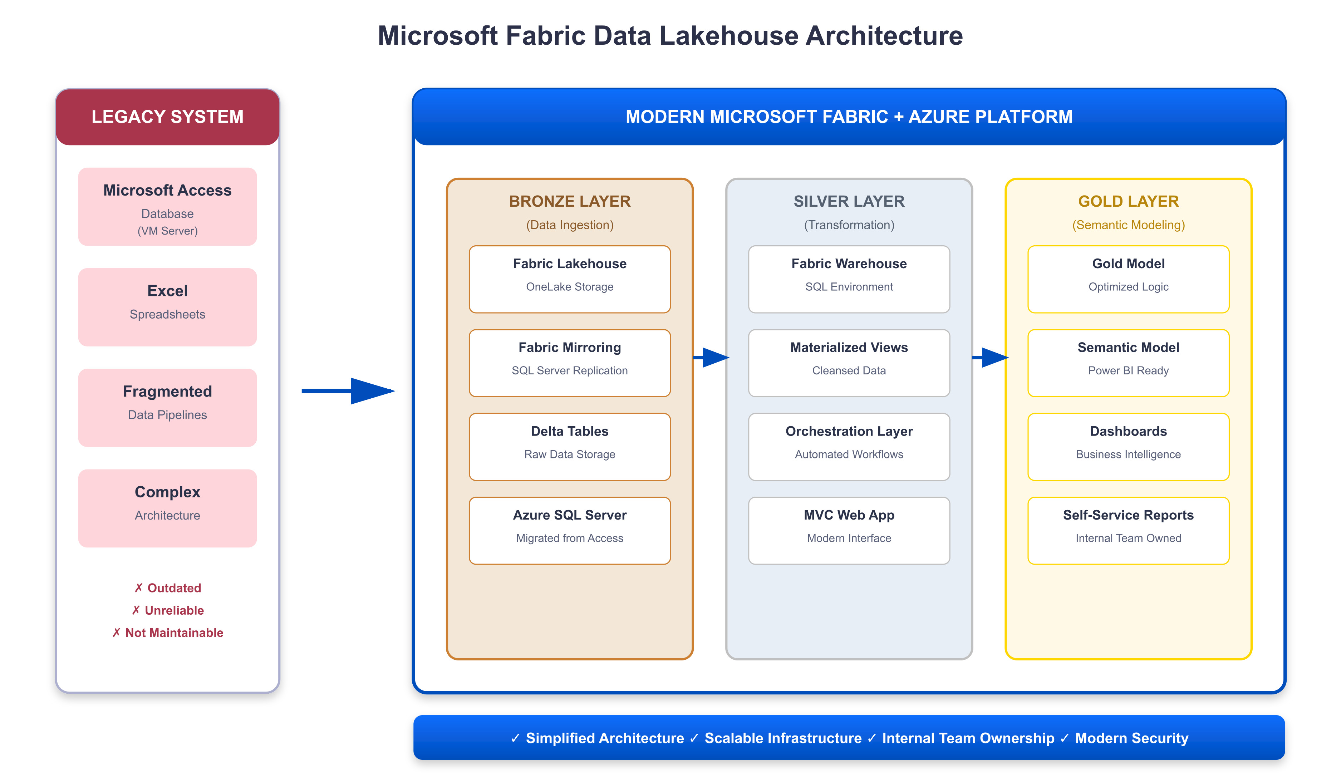This screenshot has height=782, width=1341.
Task: Click the 'Automated Workflows' text
Action: [849, 454]
